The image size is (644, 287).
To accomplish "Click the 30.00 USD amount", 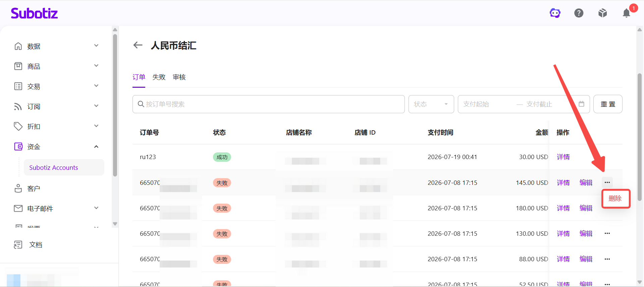I will (x=533, y=157).
